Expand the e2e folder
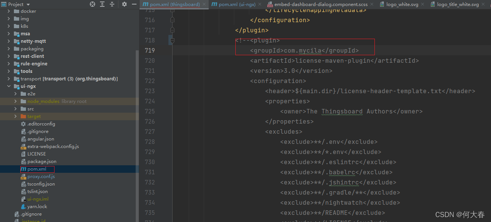 [x=15, y=94]
